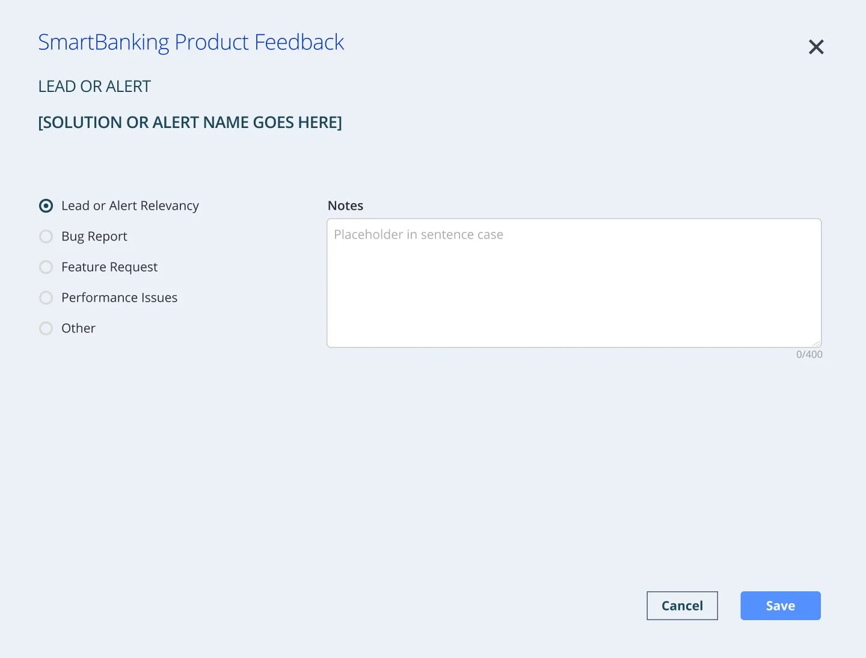Click the Notes field label

345,206
